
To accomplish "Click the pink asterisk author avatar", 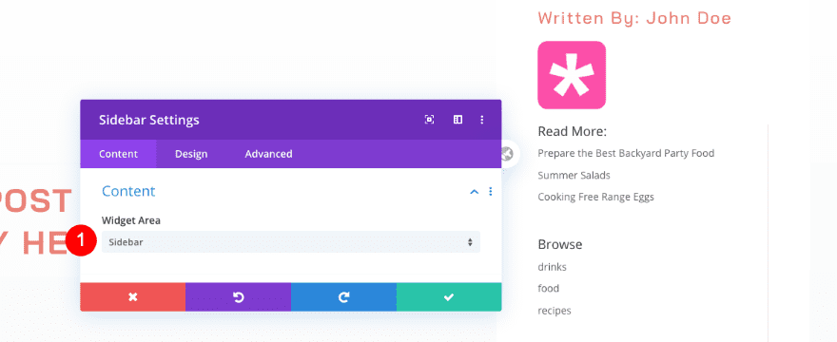I will (572, 75).
